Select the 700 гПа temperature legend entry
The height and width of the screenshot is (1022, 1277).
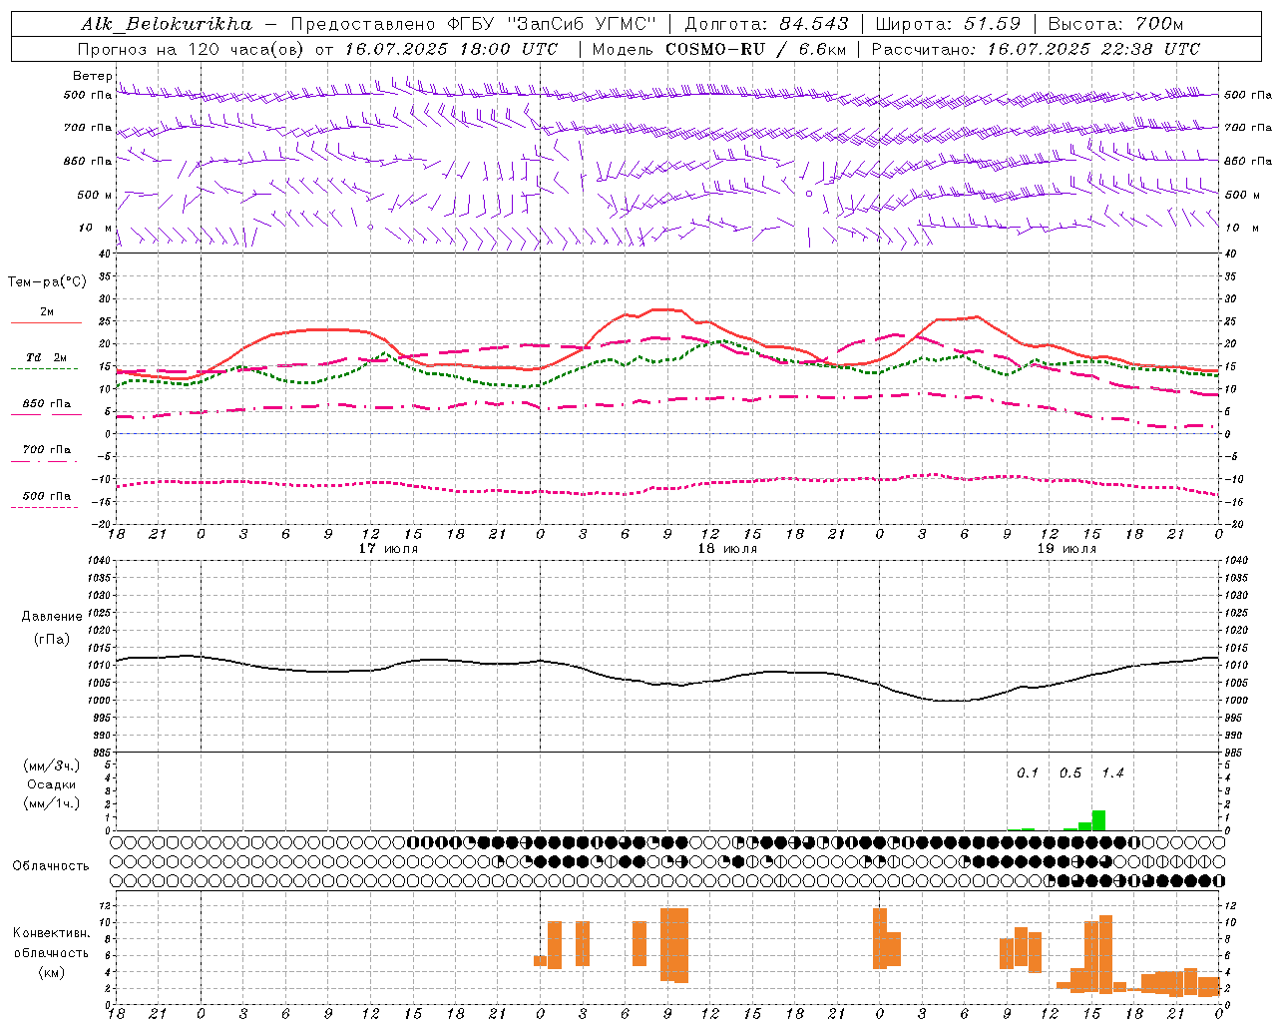(x=47, y=449)
